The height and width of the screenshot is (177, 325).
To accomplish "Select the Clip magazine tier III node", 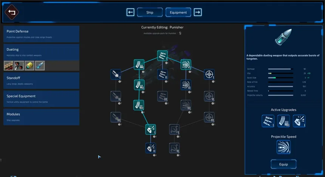I will (139, 105).
